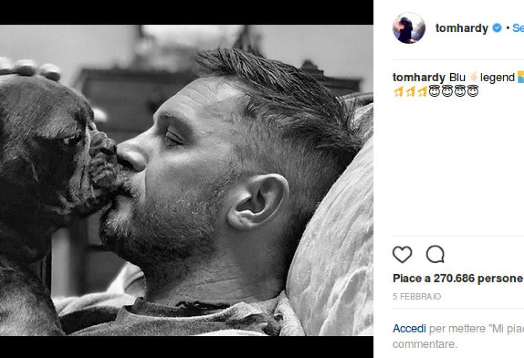Image resolution: width=524 pixels, height=358 pixels.
Task: Follow the account via the Segui link
Action: (x=518, y=28)
